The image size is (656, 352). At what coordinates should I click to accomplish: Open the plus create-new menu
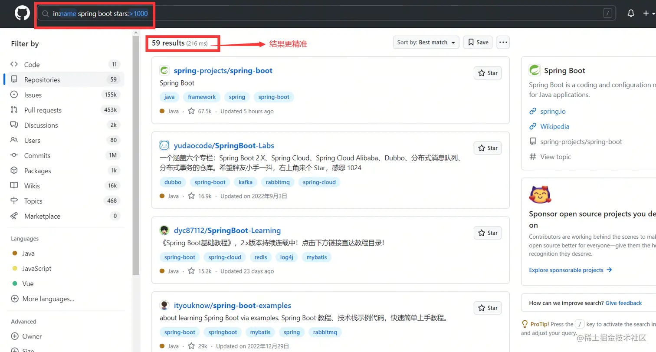[649, 13]
